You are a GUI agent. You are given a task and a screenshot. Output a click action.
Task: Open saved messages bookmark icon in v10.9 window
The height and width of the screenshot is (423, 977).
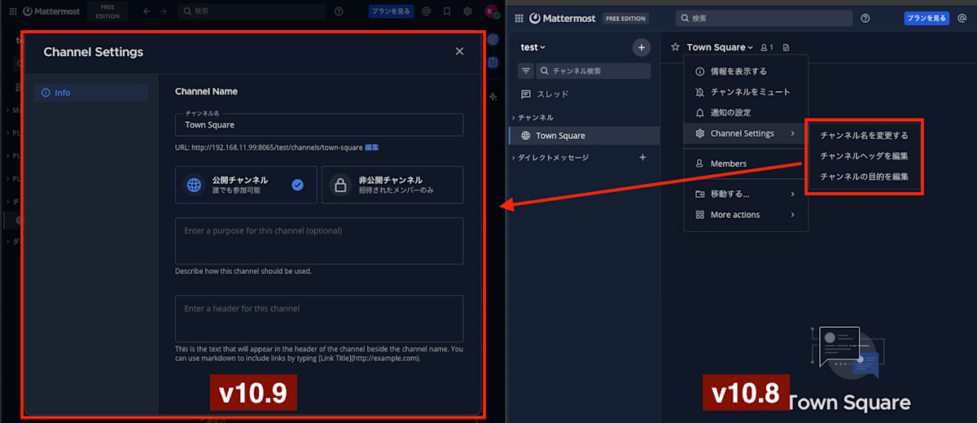[x=447, y=11]
